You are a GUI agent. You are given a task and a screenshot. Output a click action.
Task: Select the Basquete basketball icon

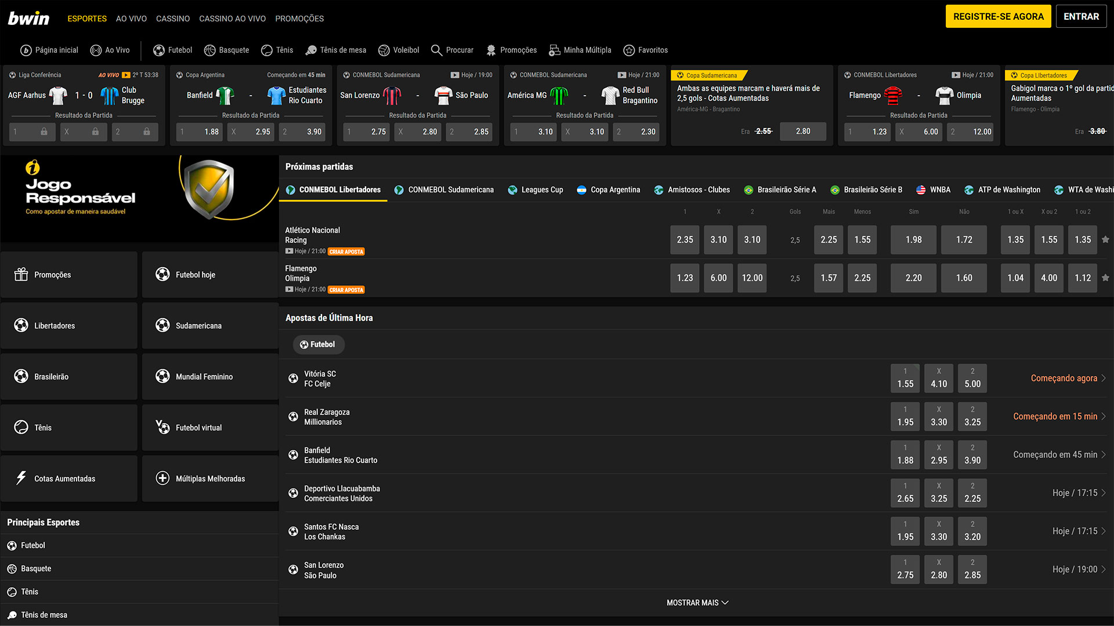tap(210, 50)
